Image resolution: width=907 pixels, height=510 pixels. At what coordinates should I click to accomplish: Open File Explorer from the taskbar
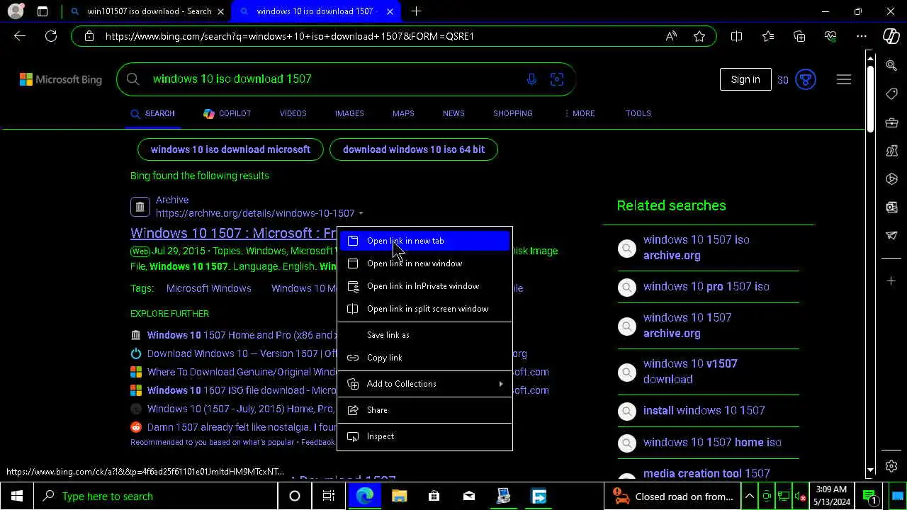click(x=400, y=496)
